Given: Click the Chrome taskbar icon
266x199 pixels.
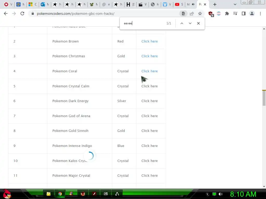Looking at the screenshot, I should 60,194.
